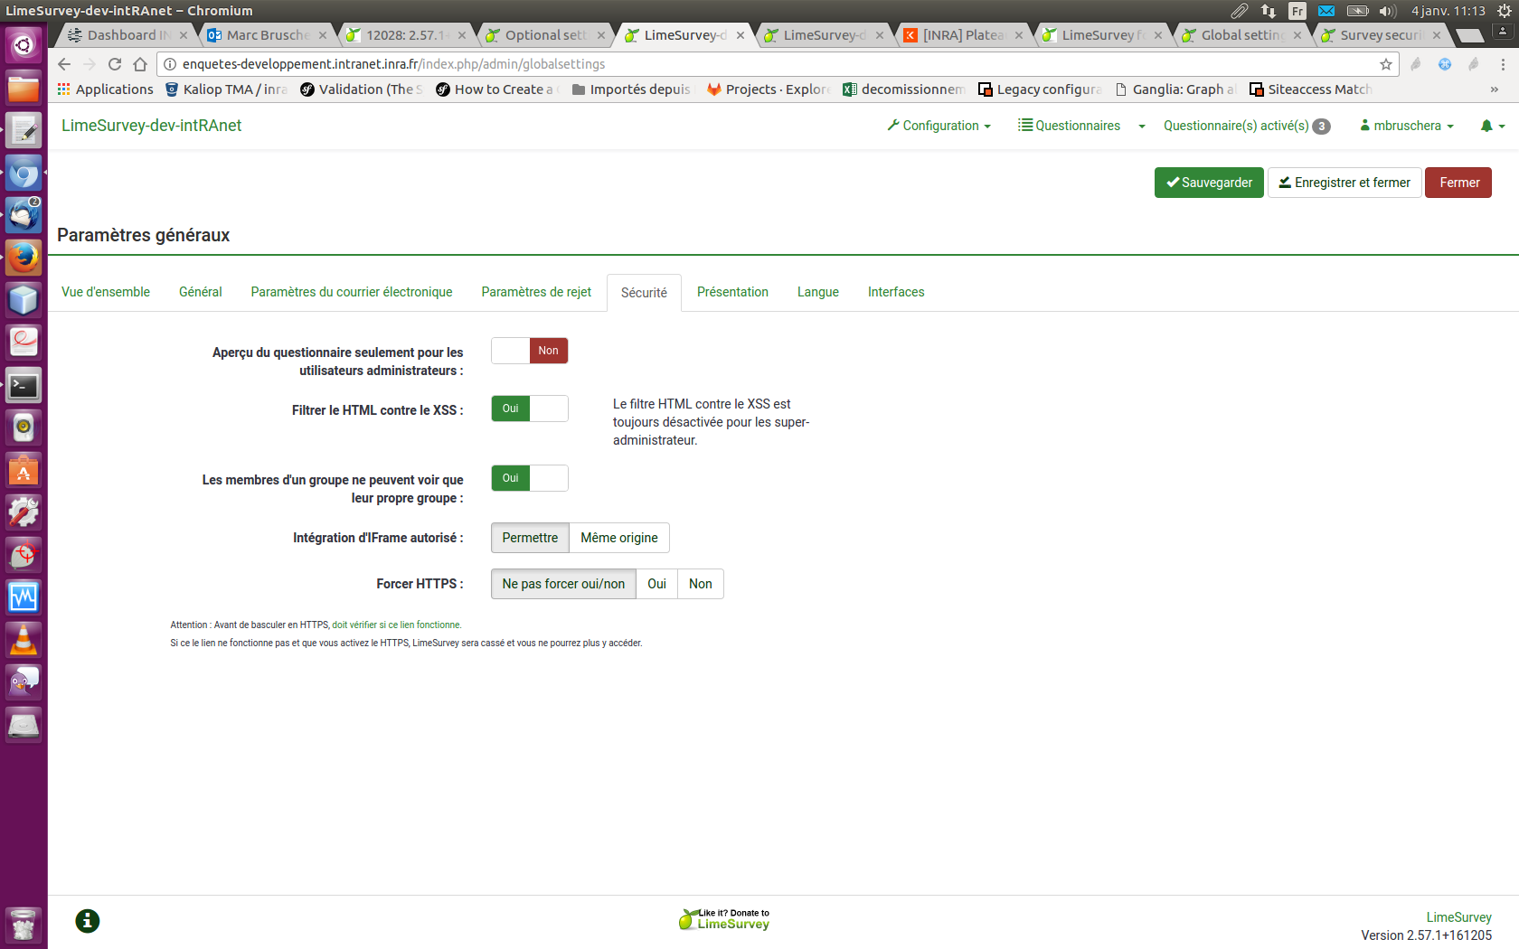
Task: Go to browser home page icon
Action: click(x=140, y=64)
